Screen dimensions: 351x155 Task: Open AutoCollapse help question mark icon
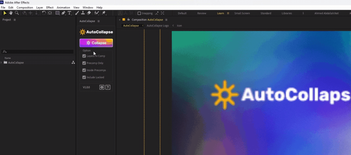coord(108,87)
